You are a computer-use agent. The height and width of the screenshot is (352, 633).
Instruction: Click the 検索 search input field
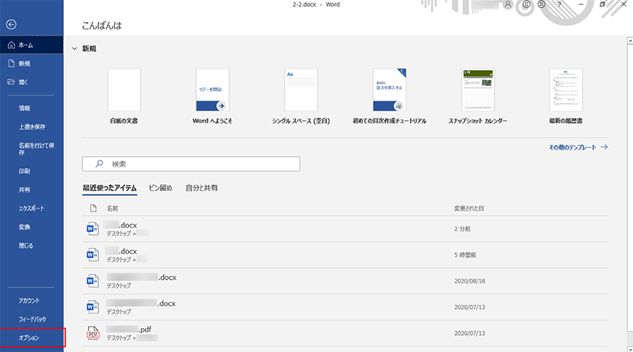click(191, 164)
